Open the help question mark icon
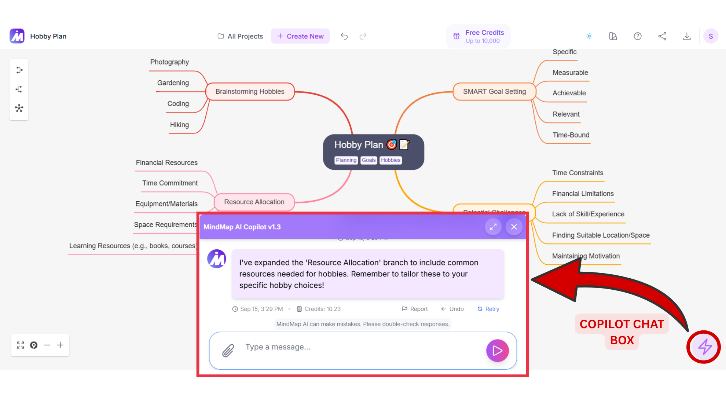This screenshot has height=396, width=726. tap(638, 36)
